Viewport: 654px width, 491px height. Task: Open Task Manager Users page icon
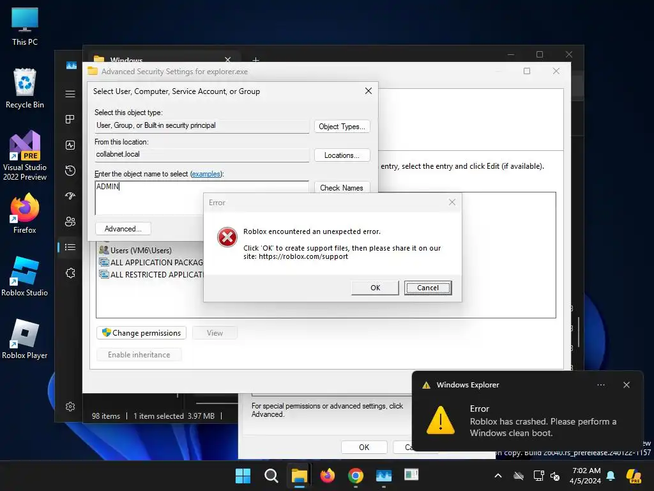70,221
